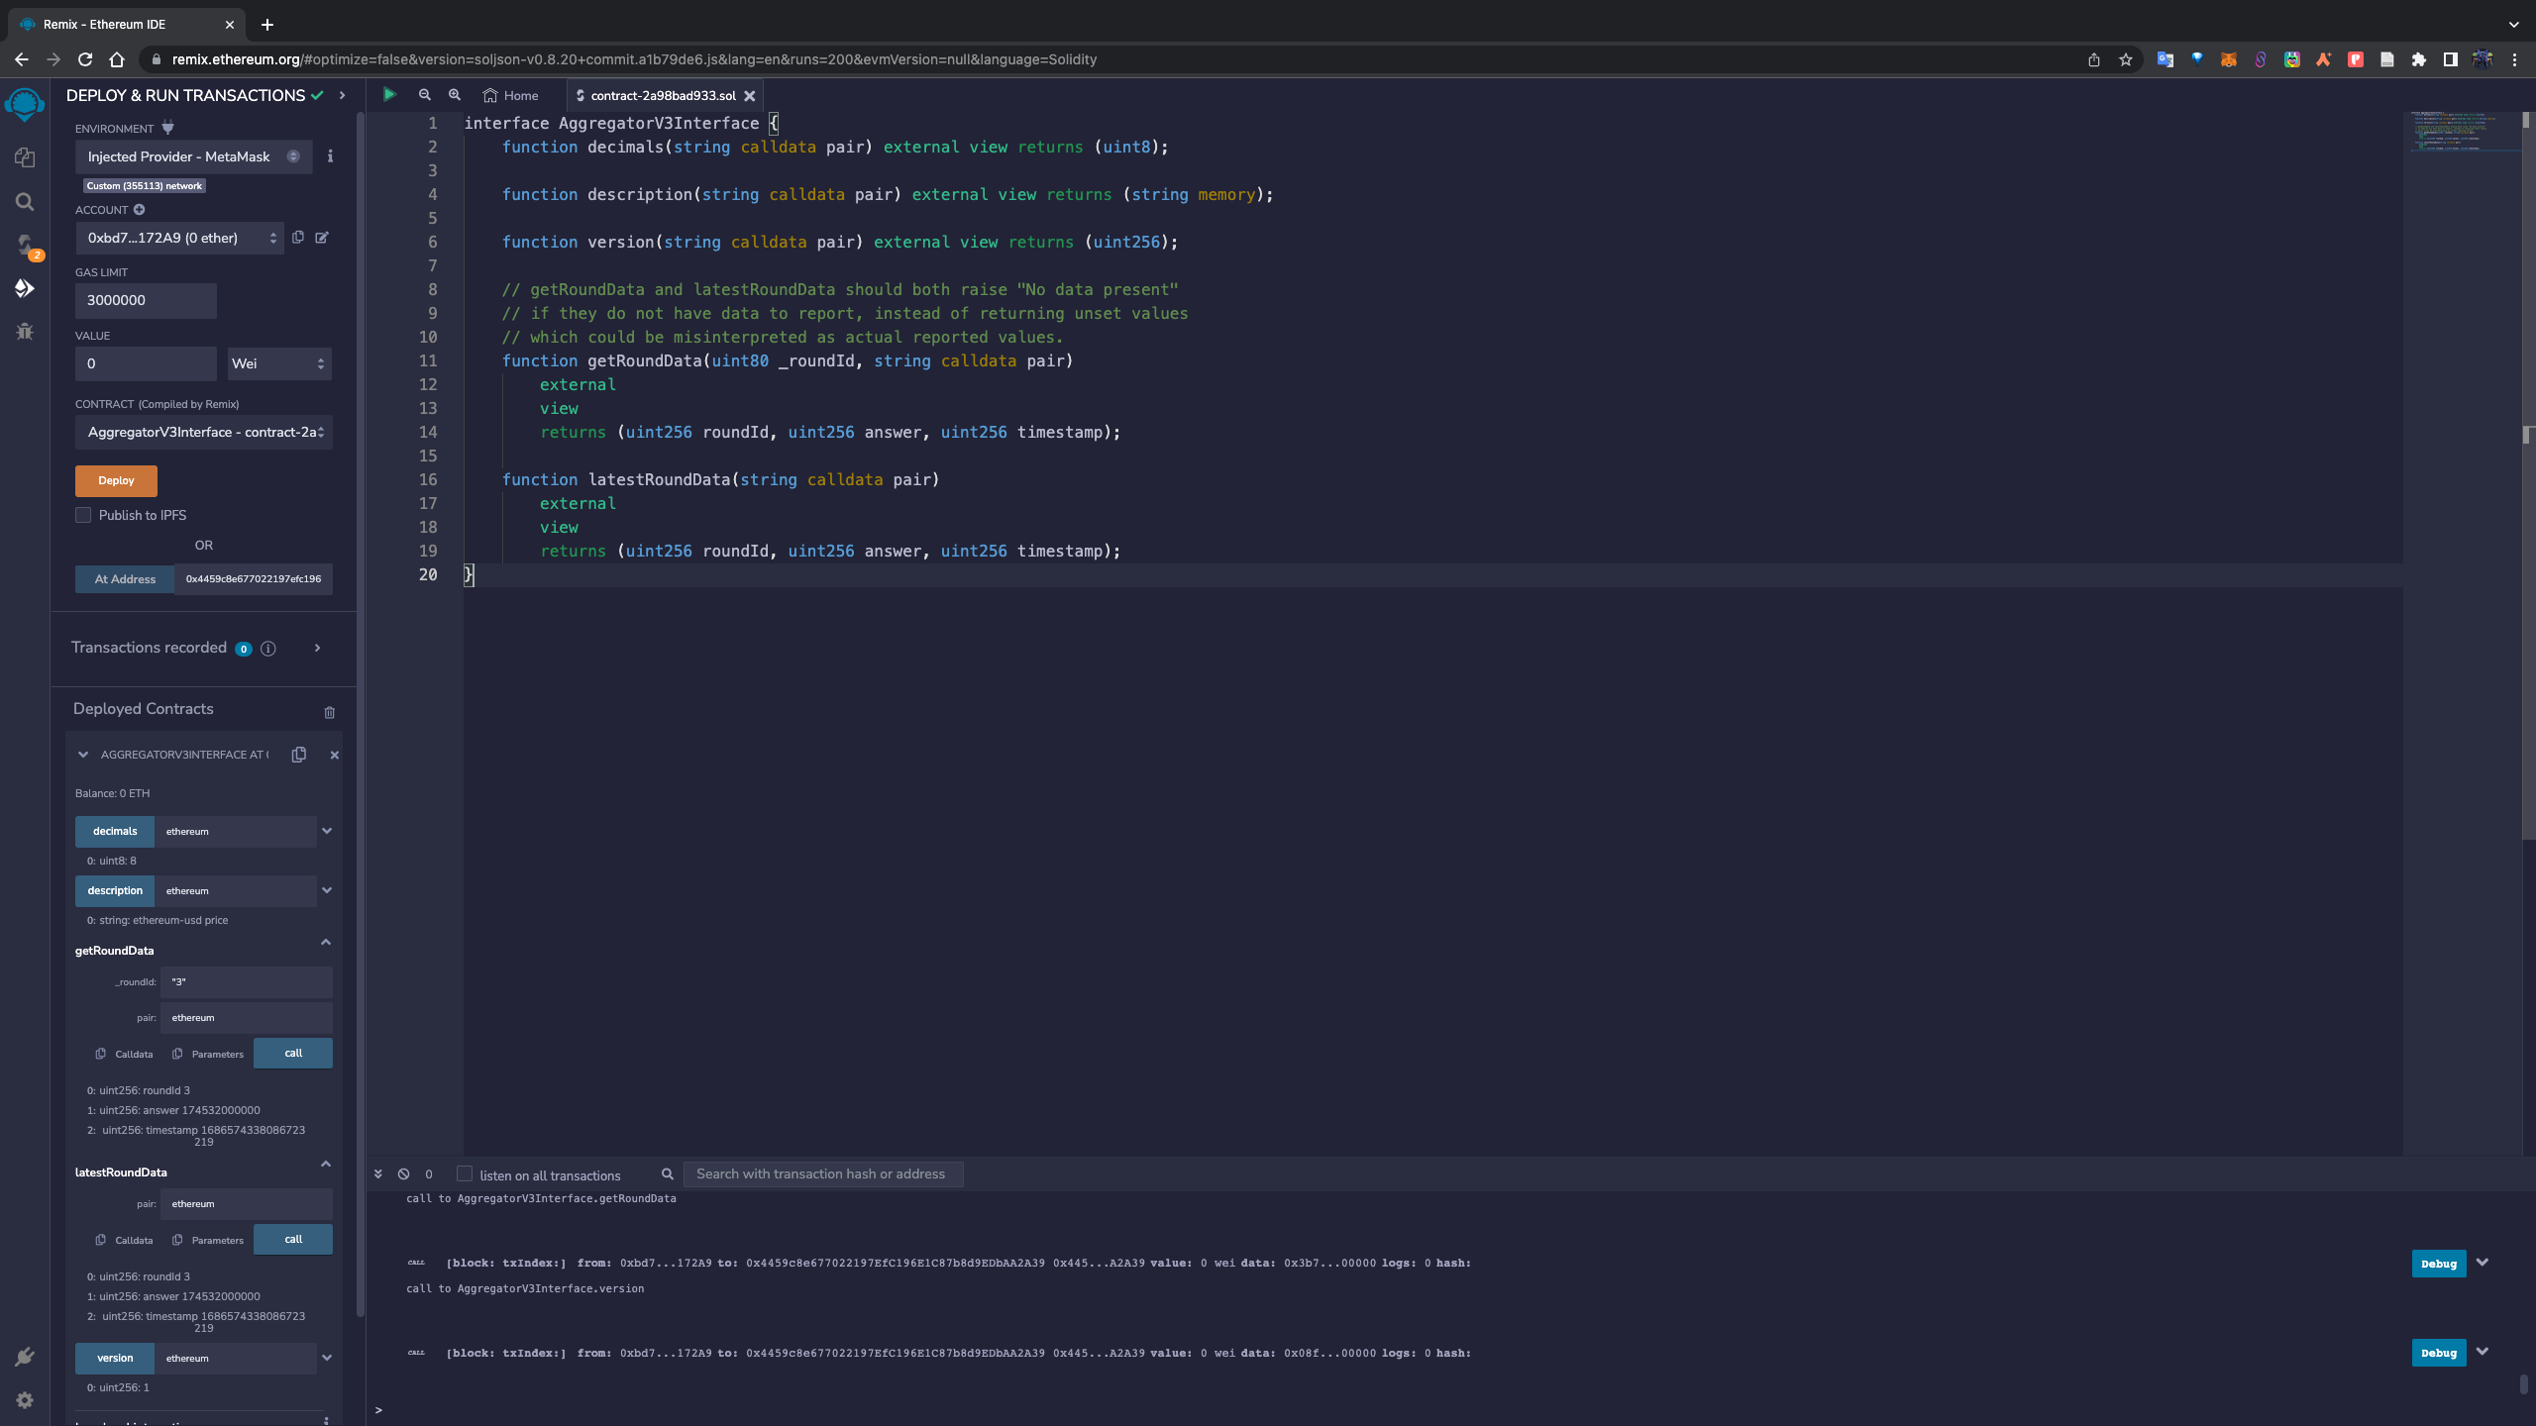Click the zoom-in editor icon

click(x=455, y=95)
